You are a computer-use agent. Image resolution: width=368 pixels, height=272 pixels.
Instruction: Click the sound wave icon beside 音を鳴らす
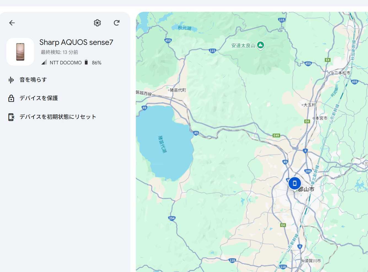[x=11, y=80]
